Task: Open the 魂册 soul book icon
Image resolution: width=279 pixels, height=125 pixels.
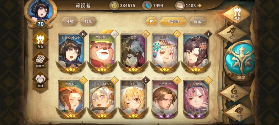Action: 237,14
